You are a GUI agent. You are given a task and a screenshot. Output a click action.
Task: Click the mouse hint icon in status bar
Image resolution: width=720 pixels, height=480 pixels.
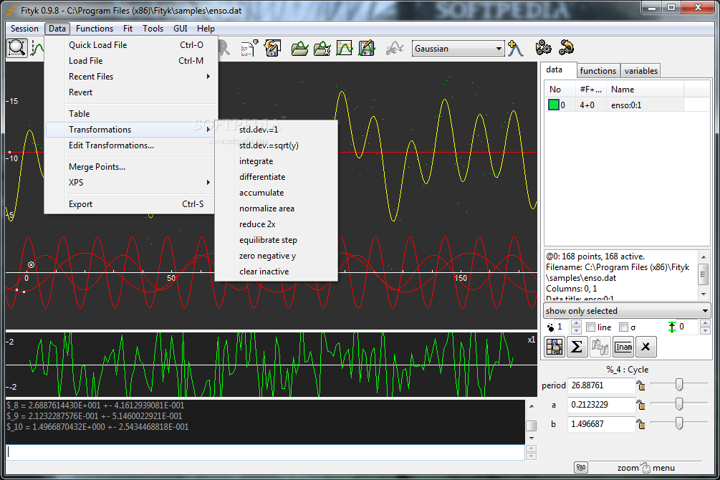click(x=646, y=468)
